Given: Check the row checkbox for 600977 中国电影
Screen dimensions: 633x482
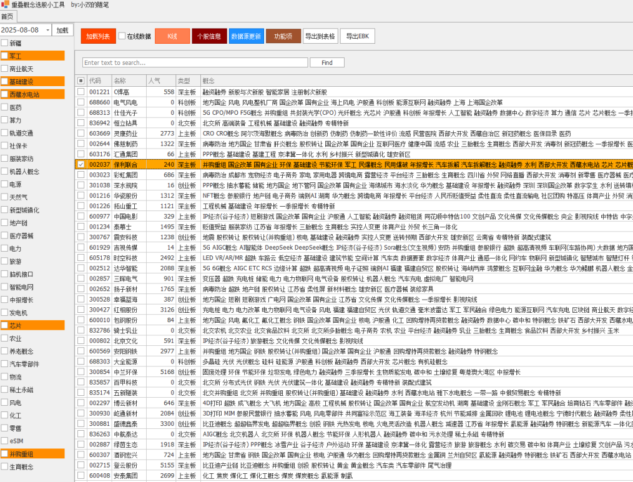Looking at the screenshot, I should tap(81, 217).
